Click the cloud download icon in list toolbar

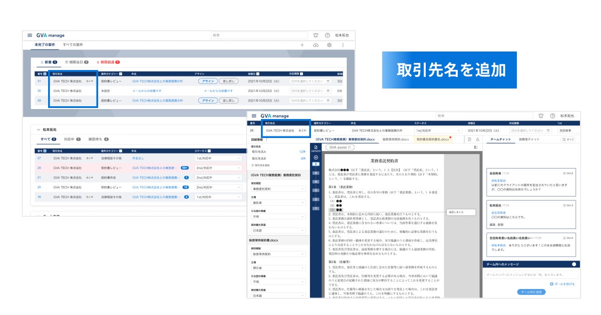[316, 45]
